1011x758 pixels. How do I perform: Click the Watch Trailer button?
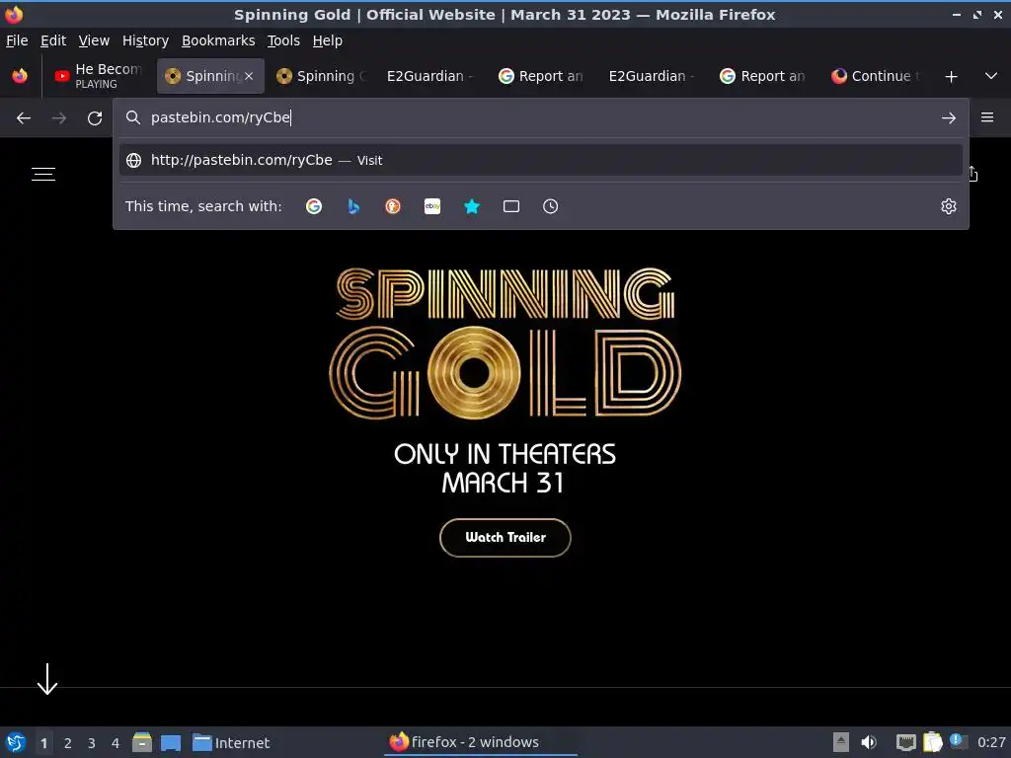point(505,538)
